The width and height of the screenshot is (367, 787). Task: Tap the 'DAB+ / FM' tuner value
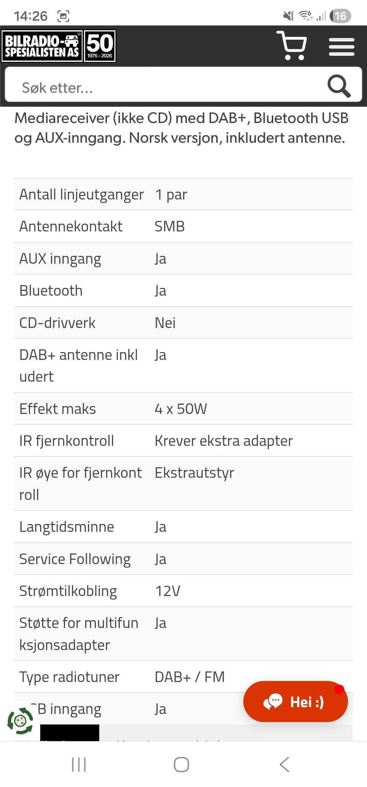pos(190,677)
